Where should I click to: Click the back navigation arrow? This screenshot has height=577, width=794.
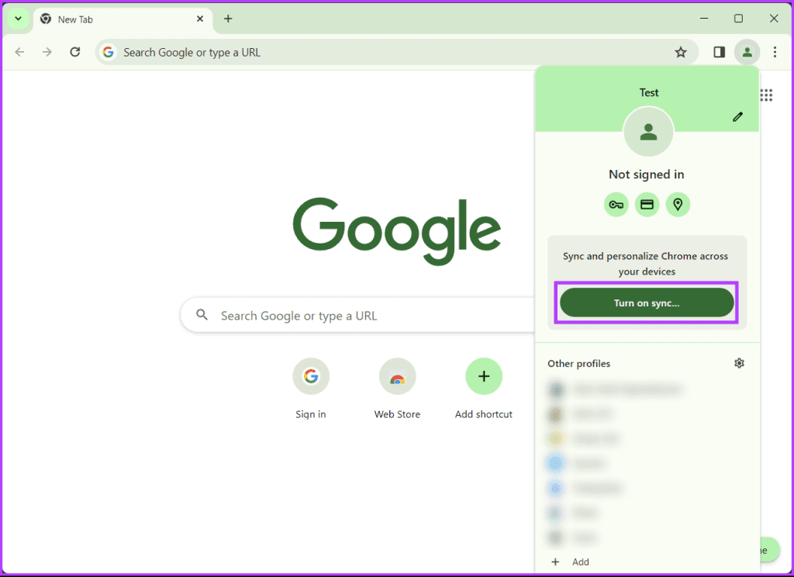pyautogui.click(x=19, y=52)
